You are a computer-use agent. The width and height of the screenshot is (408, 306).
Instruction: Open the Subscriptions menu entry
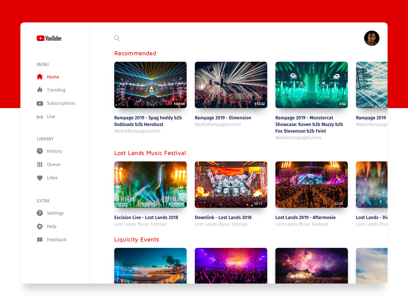coord(61,103)
